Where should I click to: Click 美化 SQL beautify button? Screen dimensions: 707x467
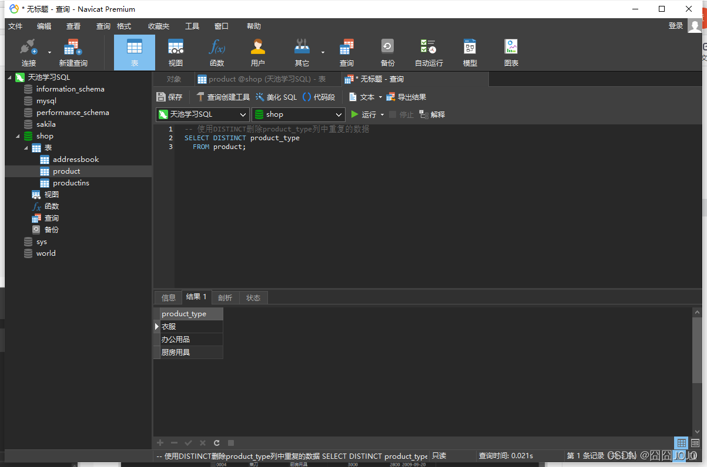pos(276,97)
